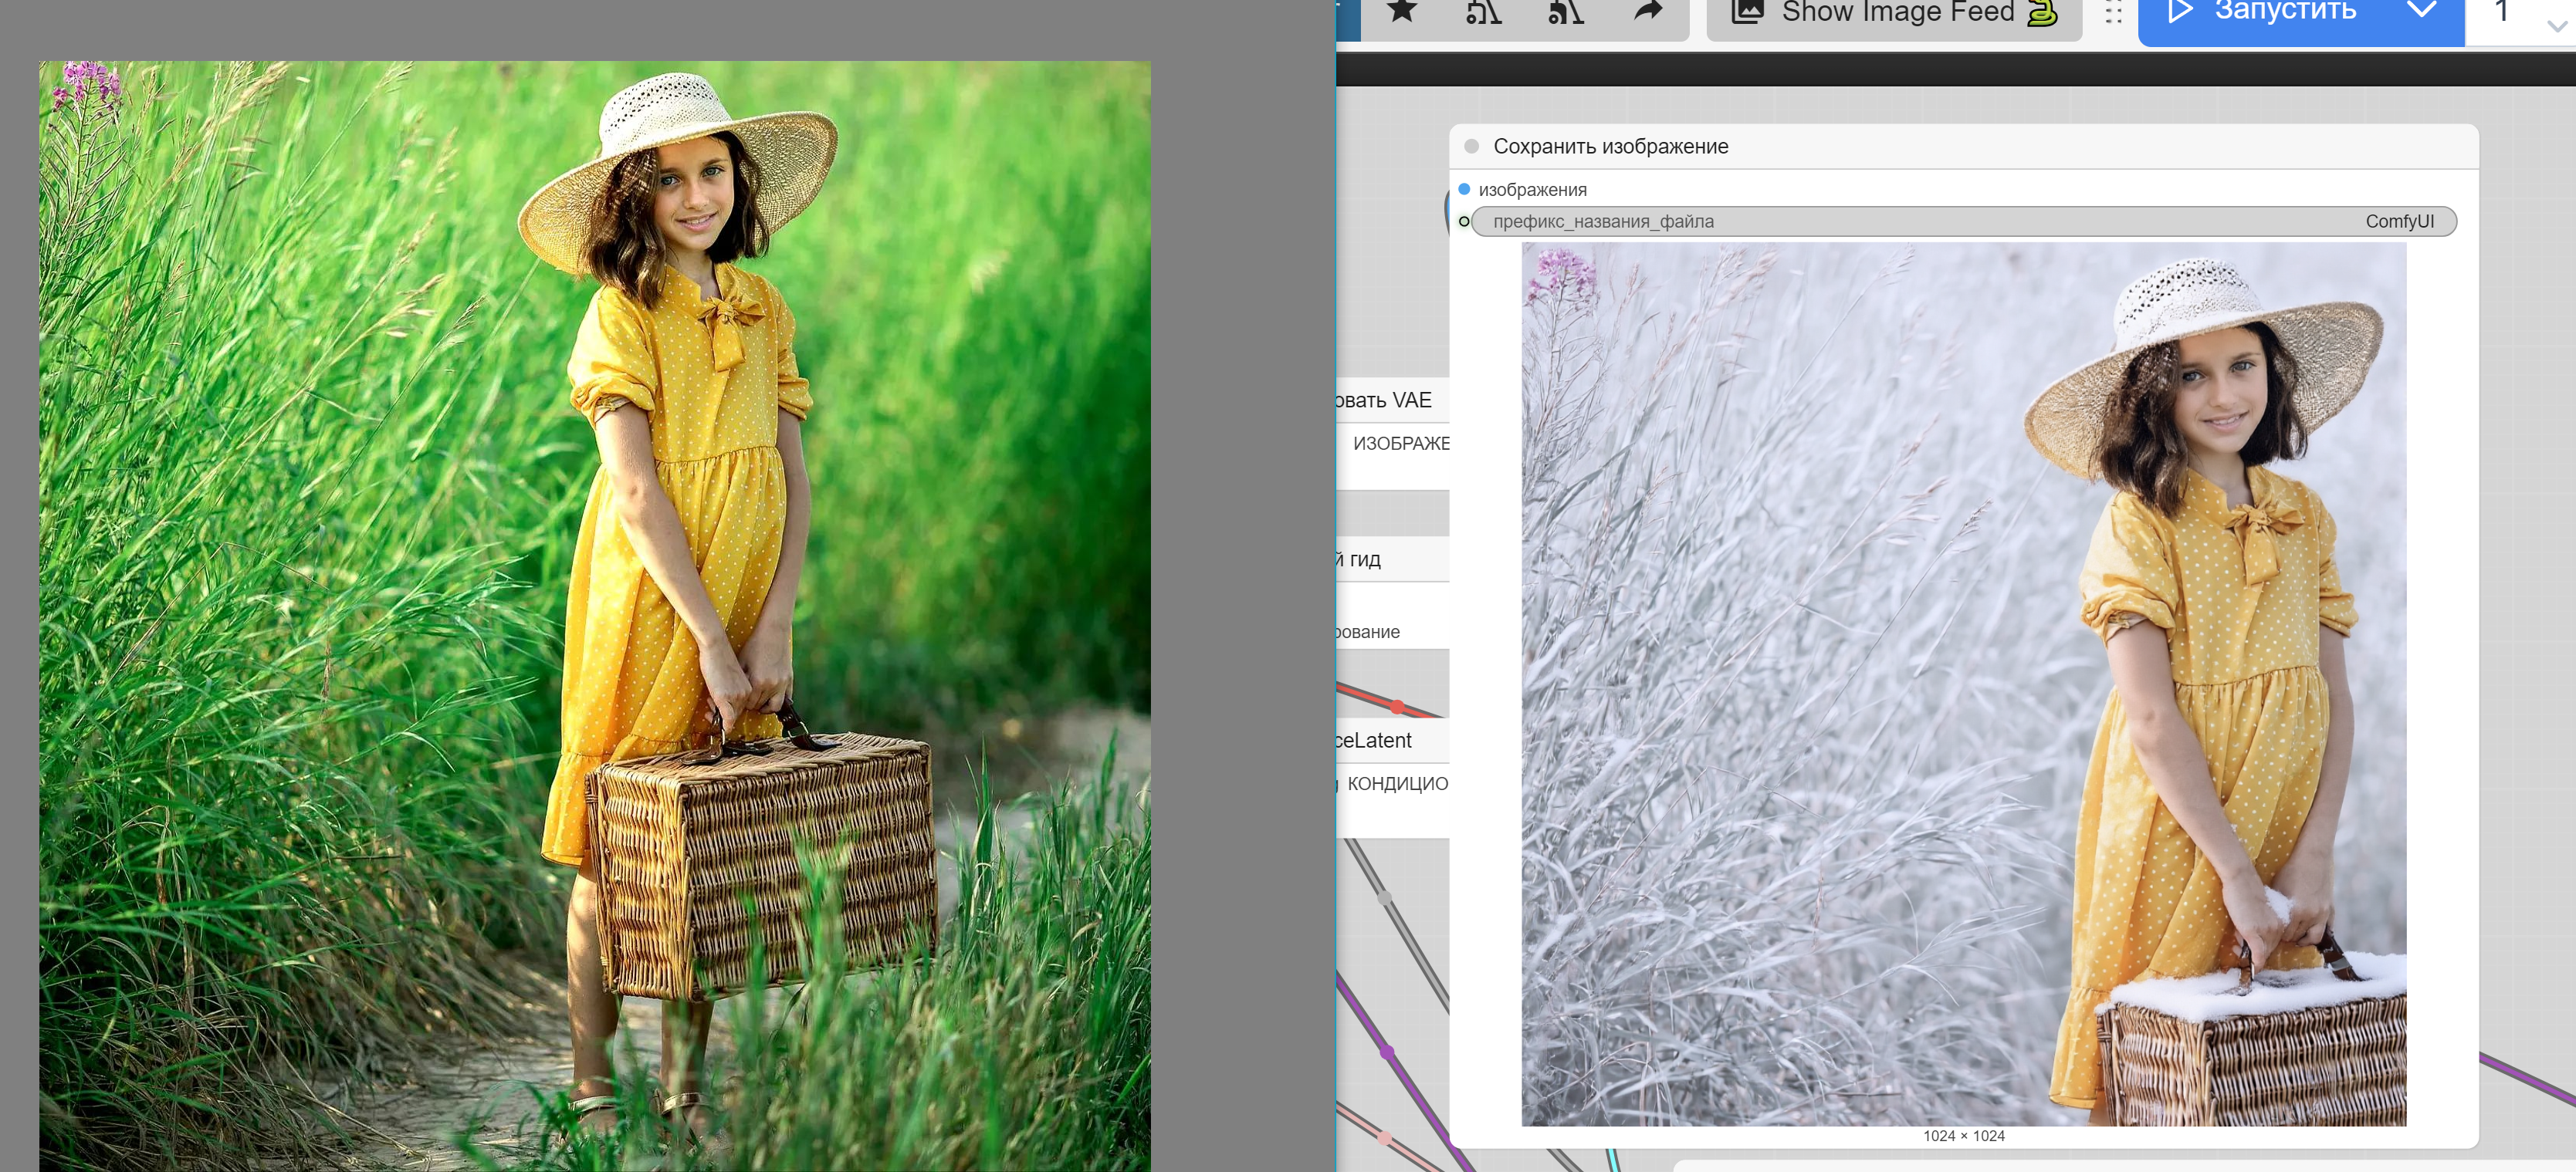Click the first cleanup vacuum icon
The width and height of the screenshot is (2576, 1172).
point(1484,11)
